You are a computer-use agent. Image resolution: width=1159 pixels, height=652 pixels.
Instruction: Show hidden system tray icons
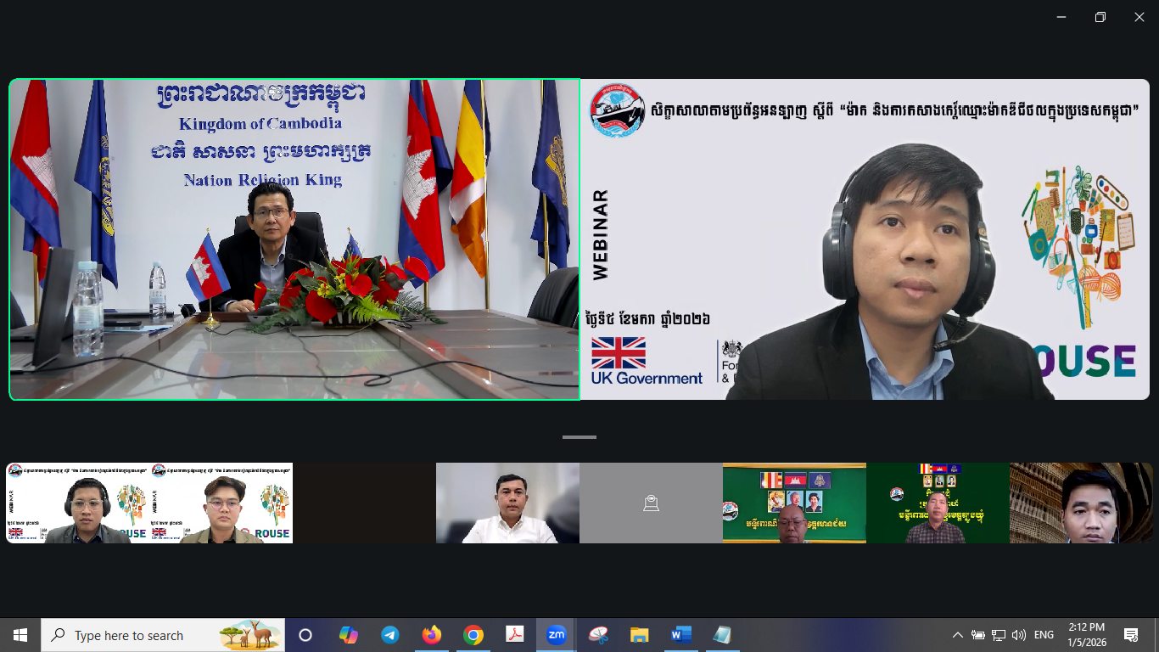[958, 635]
